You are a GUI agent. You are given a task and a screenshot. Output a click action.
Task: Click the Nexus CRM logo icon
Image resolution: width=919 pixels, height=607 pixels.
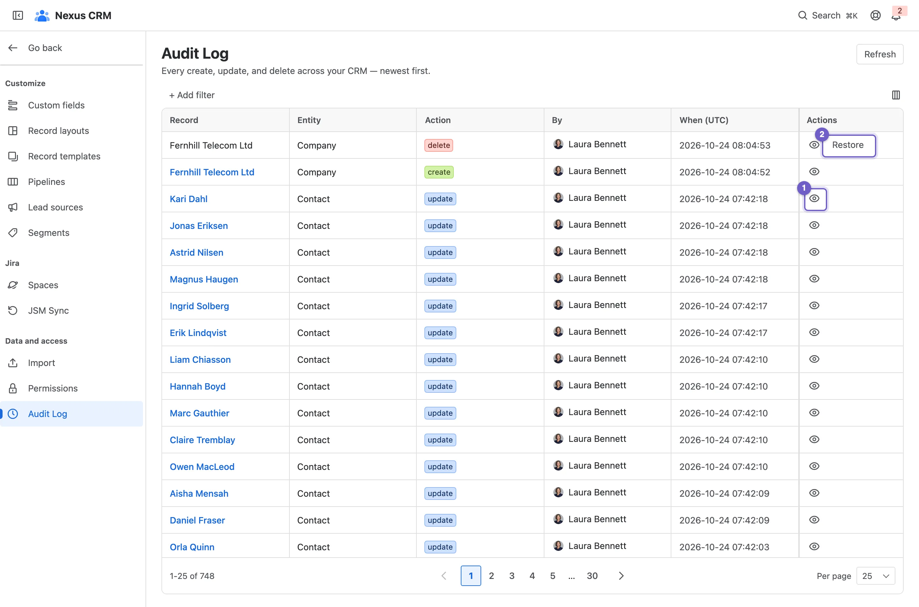(x=42, y=16)
